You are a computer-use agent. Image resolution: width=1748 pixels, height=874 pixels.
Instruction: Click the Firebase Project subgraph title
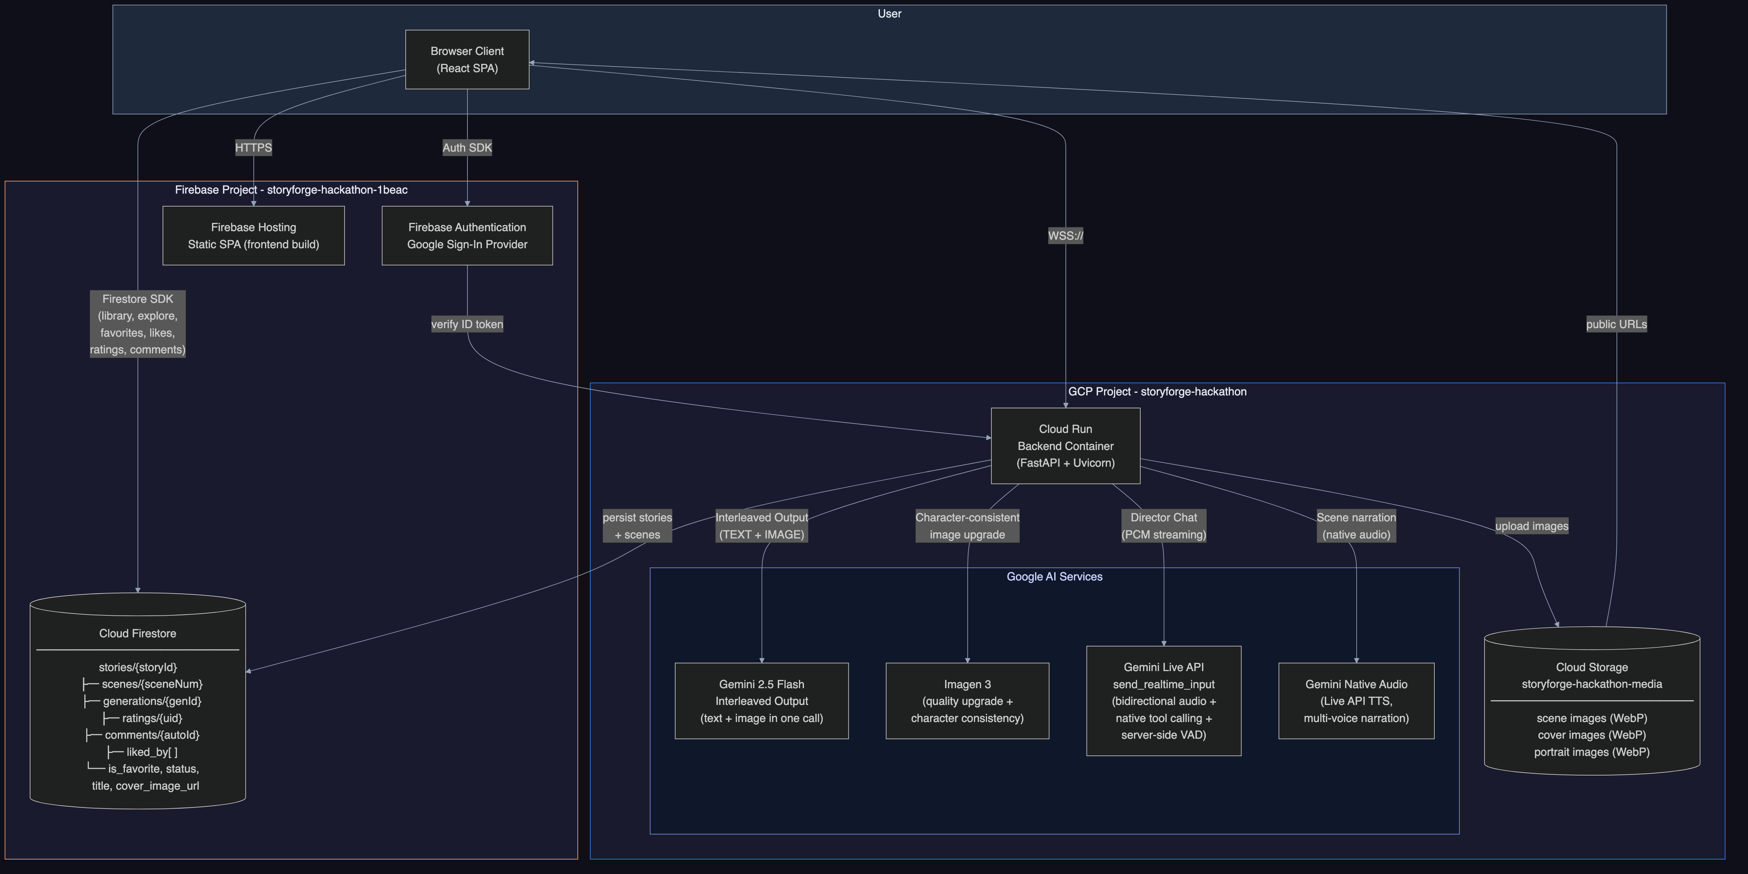point(291,190)
